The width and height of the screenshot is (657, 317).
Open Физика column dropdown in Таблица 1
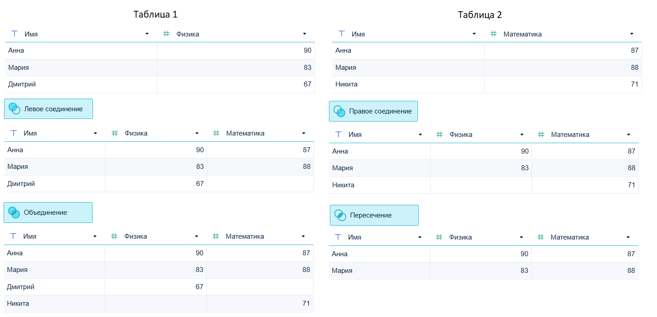[305, 34]
